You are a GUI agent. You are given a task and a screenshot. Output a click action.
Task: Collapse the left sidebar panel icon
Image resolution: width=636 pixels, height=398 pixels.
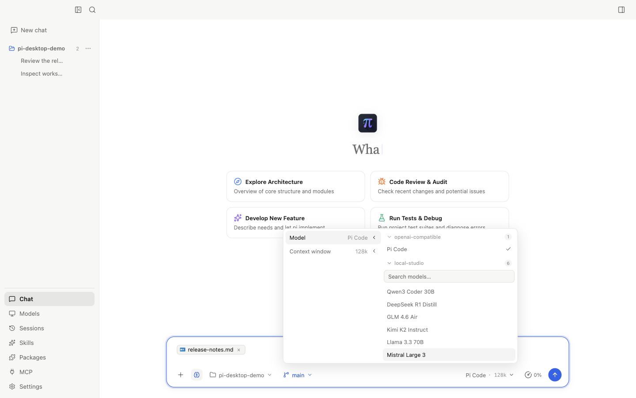point(78,10)
